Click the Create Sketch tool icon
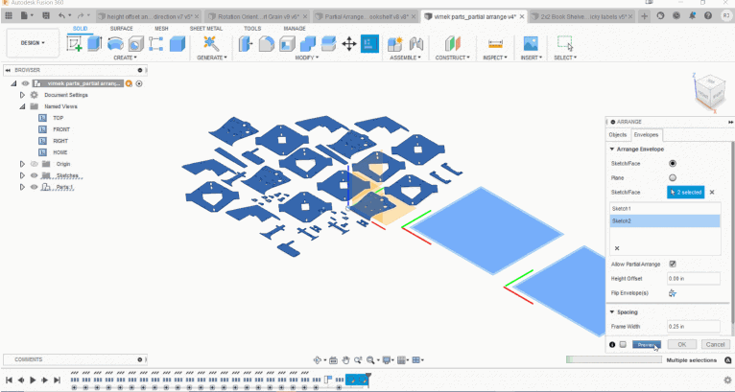This screenshot has width=735, height=392. point(75,44)
